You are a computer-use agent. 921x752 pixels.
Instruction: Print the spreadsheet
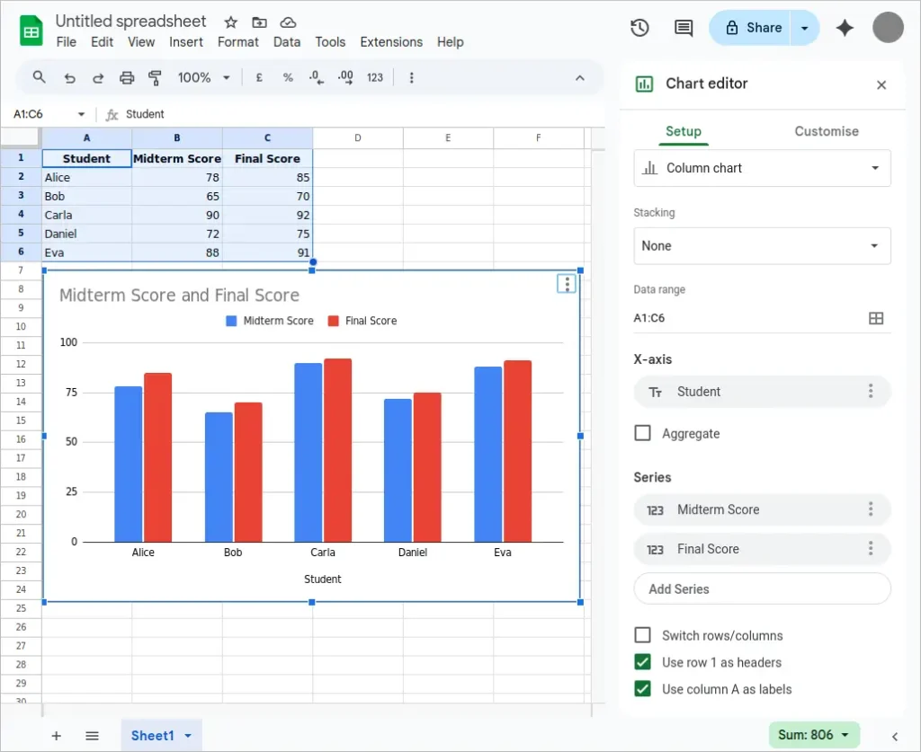tap(125, 77)
